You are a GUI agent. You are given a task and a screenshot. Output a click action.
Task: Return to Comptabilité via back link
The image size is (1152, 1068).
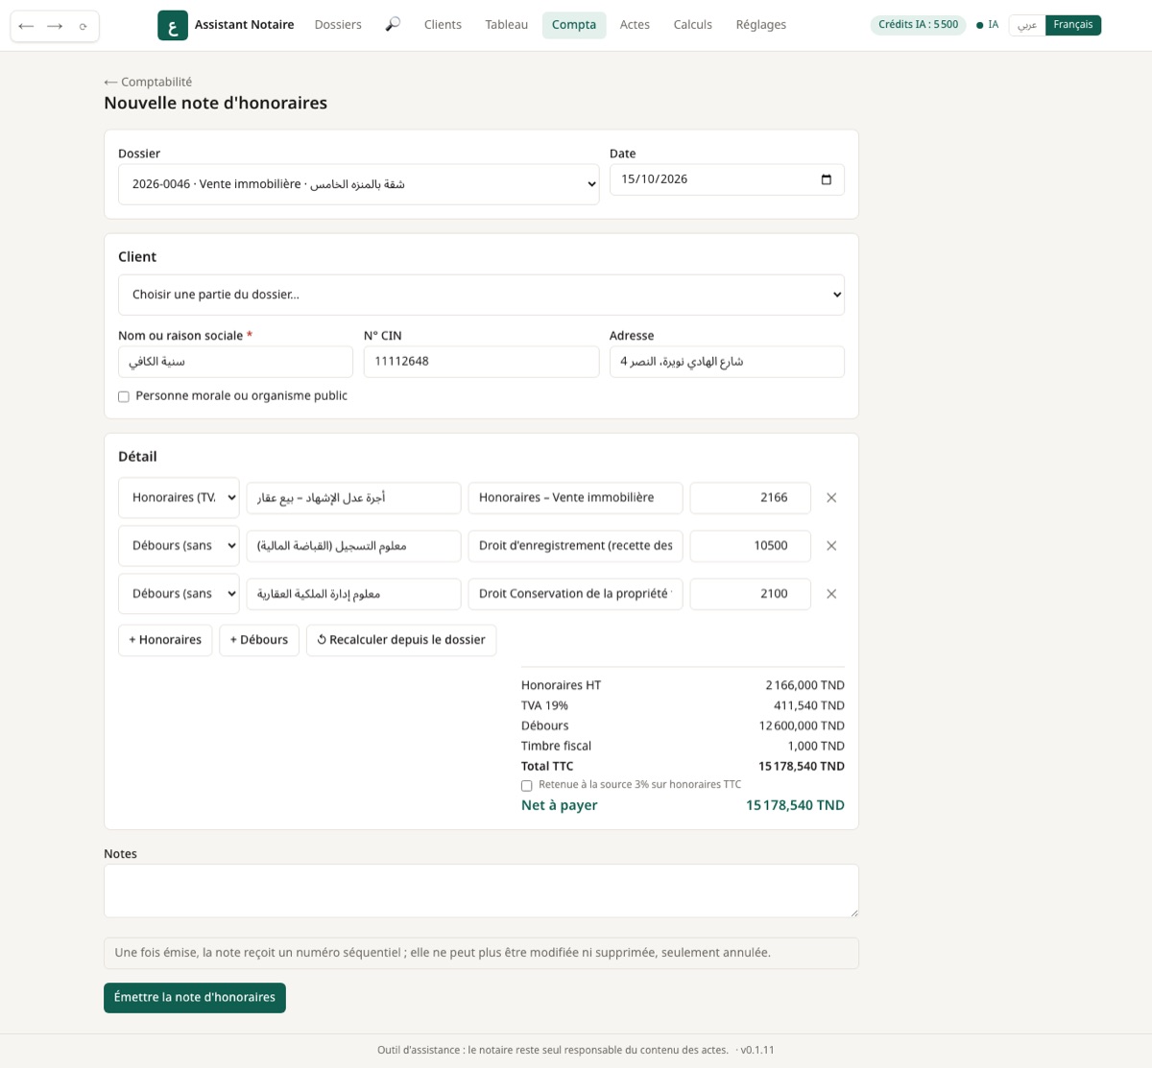[x=148, y=82]
